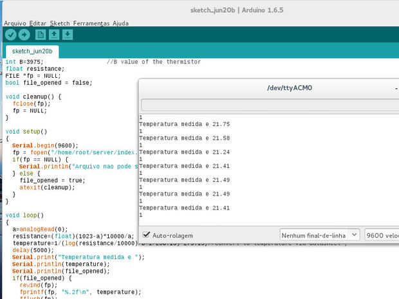
Task: Click the code line 'int B=3975;'
Action: point(24,62)
